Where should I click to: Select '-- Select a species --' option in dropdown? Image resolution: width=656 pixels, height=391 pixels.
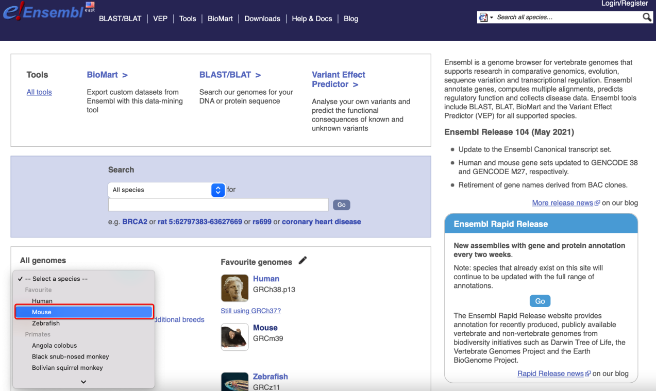click(83, 279)
